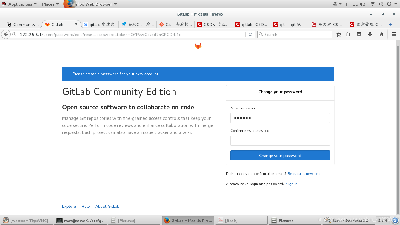400x225 pixels.
Task: Click the site information icon in the URL bar
Action: (x=14, y=34)
